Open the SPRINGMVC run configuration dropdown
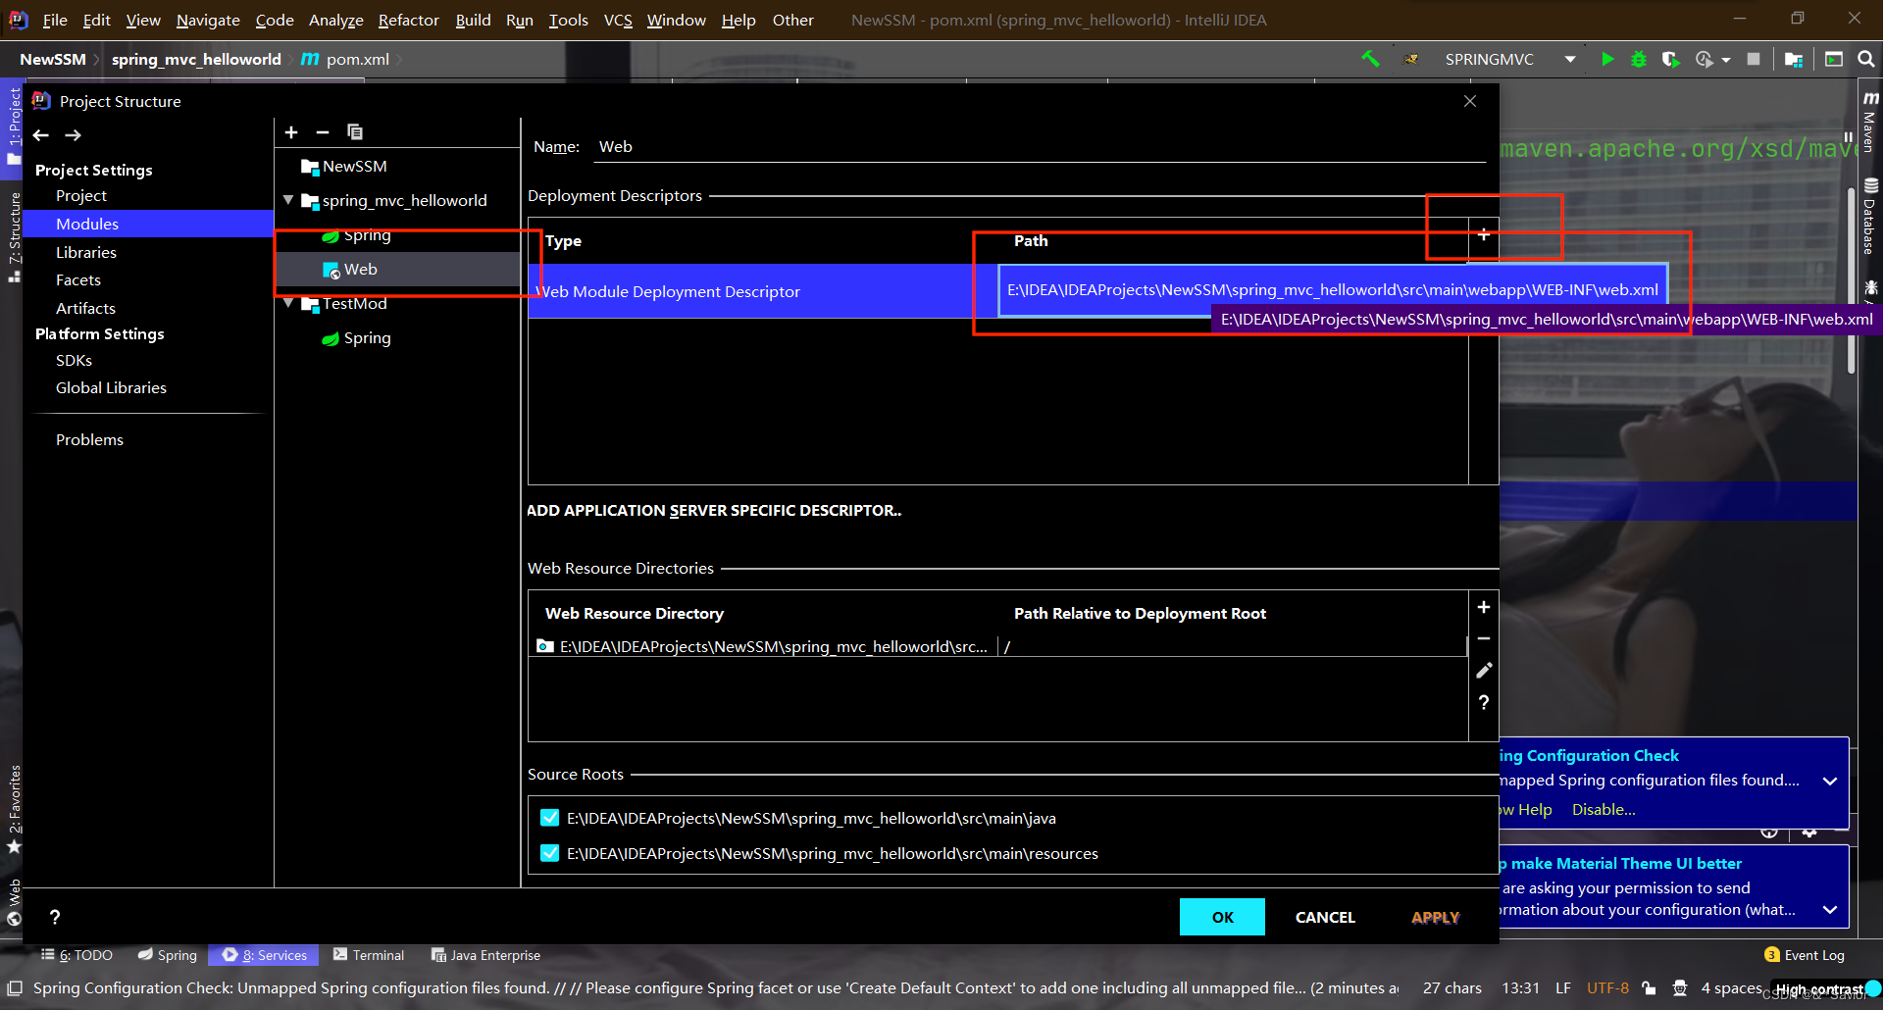This screenshot has width=1884, height=1010. tap(1570, 59)
